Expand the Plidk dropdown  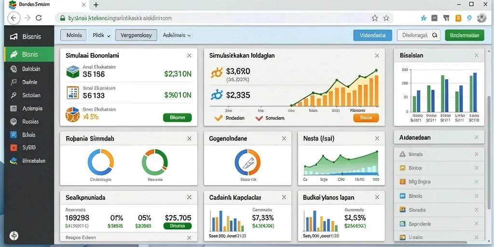(100, 35)
